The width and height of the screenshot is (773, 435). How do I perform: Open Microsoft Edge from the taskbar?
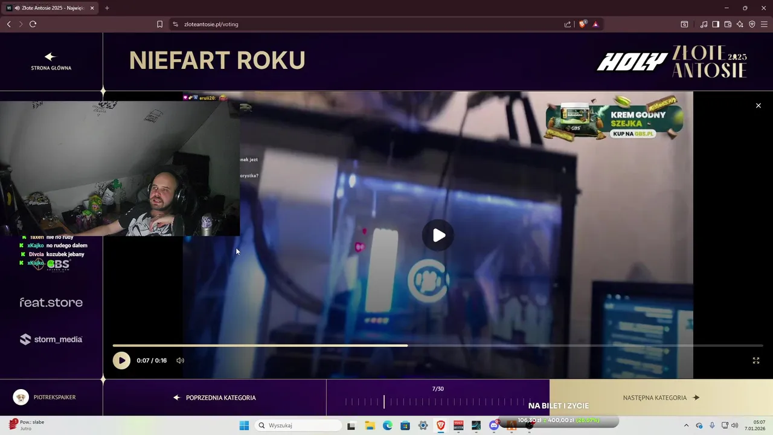[388, 425]
